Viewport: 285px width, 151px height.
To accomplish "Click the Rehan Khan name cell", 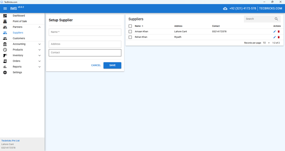I will [141, 37].
